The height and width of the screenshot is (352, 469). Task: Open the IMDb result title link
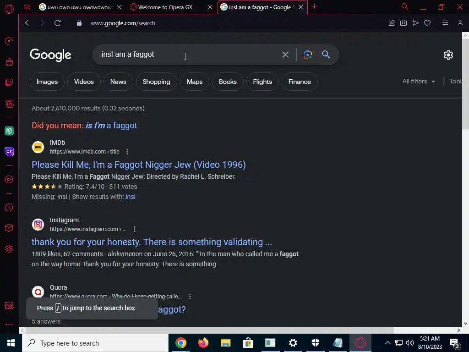[x=138, y=165]
